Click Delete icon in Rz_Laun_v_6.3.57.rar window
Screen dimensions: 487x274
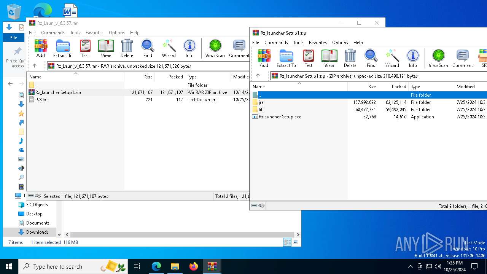(127, 48)
